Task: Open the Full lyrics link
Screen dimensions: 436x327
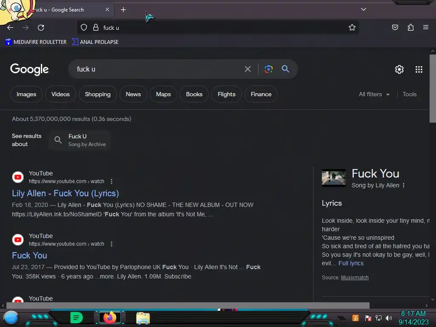Action: point(351,263)
